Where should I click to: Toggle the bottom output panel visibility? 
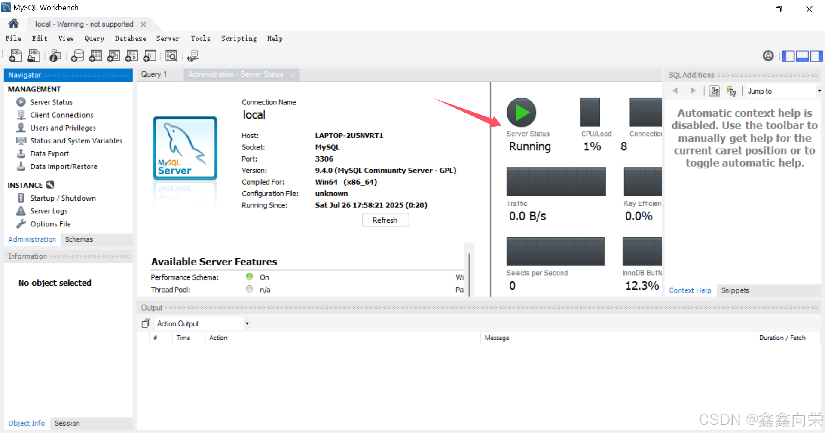tap(802, 56)
